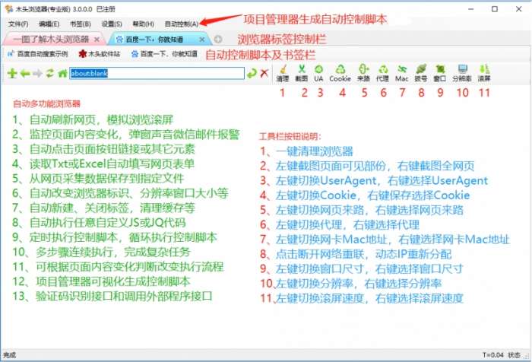Click the T=0.04 status bar value
The height and width of the screenshot is (362, 532).
click(x=493, y=355)
